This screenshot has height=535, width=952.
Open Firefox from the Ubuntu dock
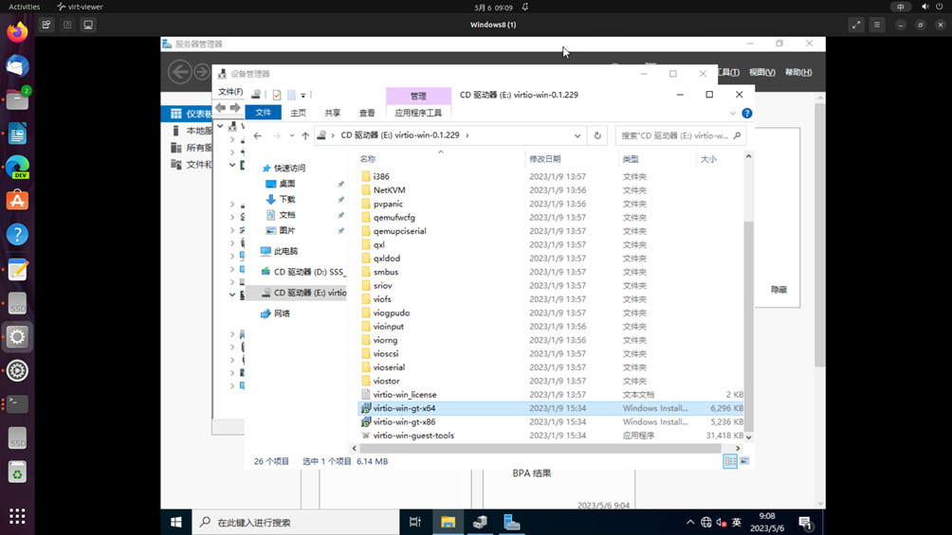coord(17,32)
